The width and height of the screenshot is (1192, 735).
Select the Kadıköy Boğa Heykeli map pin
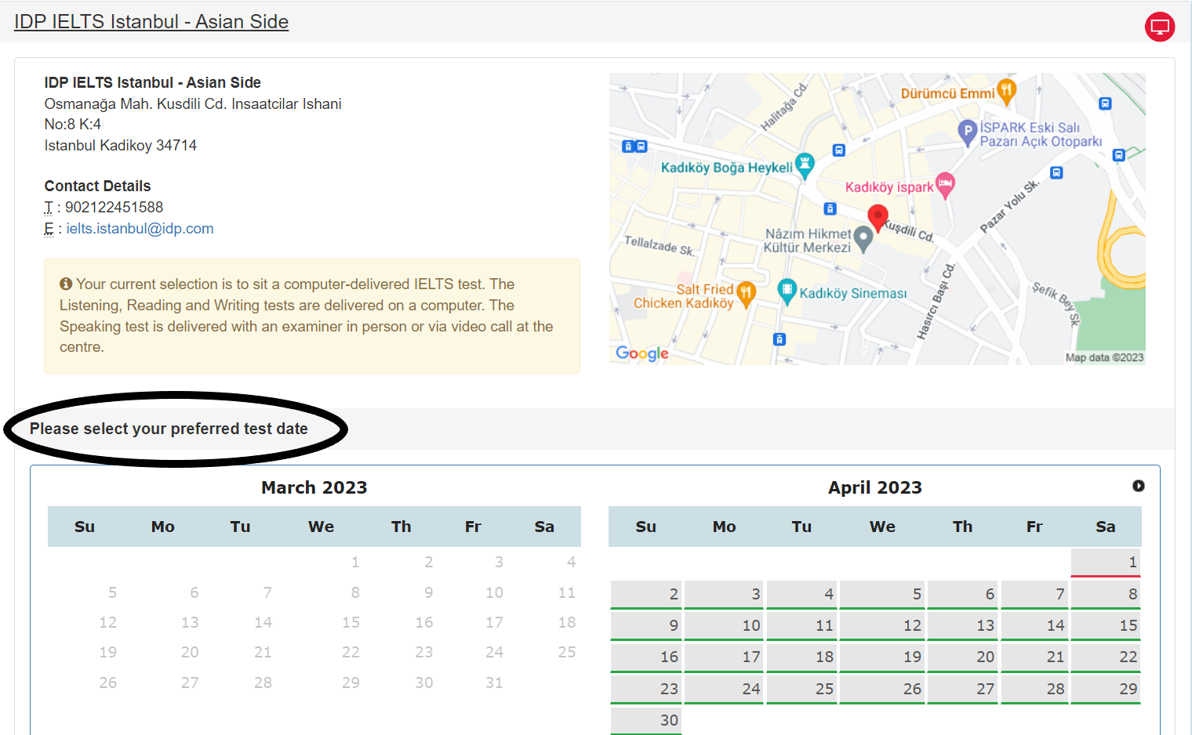point(805,165)
